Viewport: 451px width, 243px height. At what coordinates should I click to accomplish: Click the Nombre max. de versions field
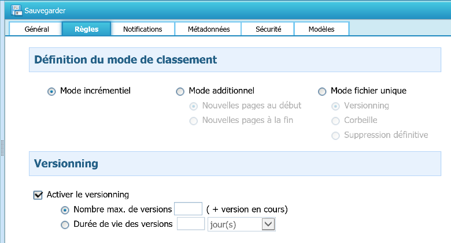click(188, 209)
